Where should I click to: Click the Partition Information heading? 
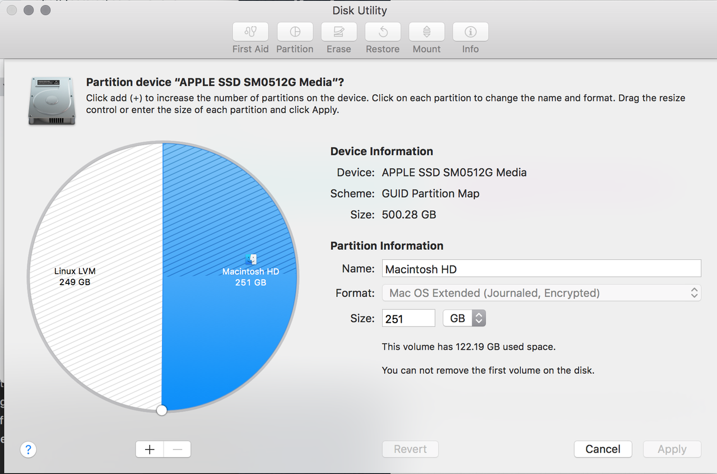[x=387, y=246]
